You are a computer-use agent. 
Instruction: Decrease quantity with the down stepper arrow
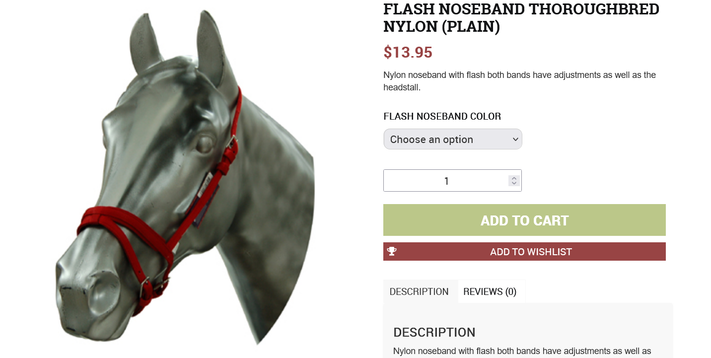514,183
